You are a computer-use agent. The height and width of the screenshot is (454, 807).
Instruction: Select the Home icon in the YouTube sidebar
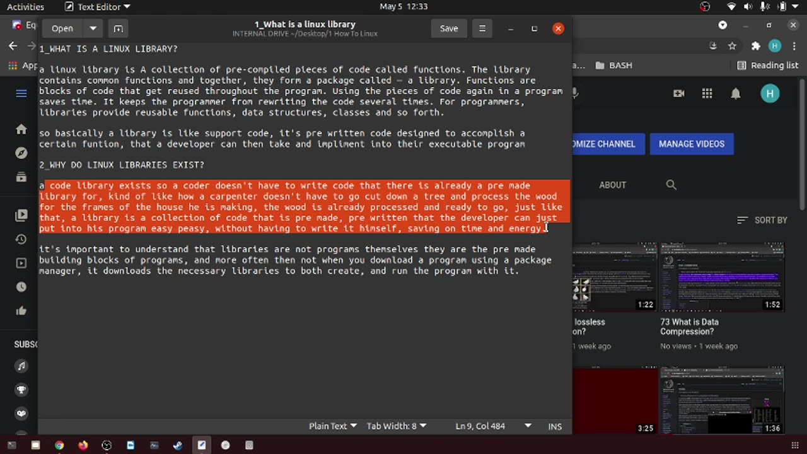(x=21, y=129)
